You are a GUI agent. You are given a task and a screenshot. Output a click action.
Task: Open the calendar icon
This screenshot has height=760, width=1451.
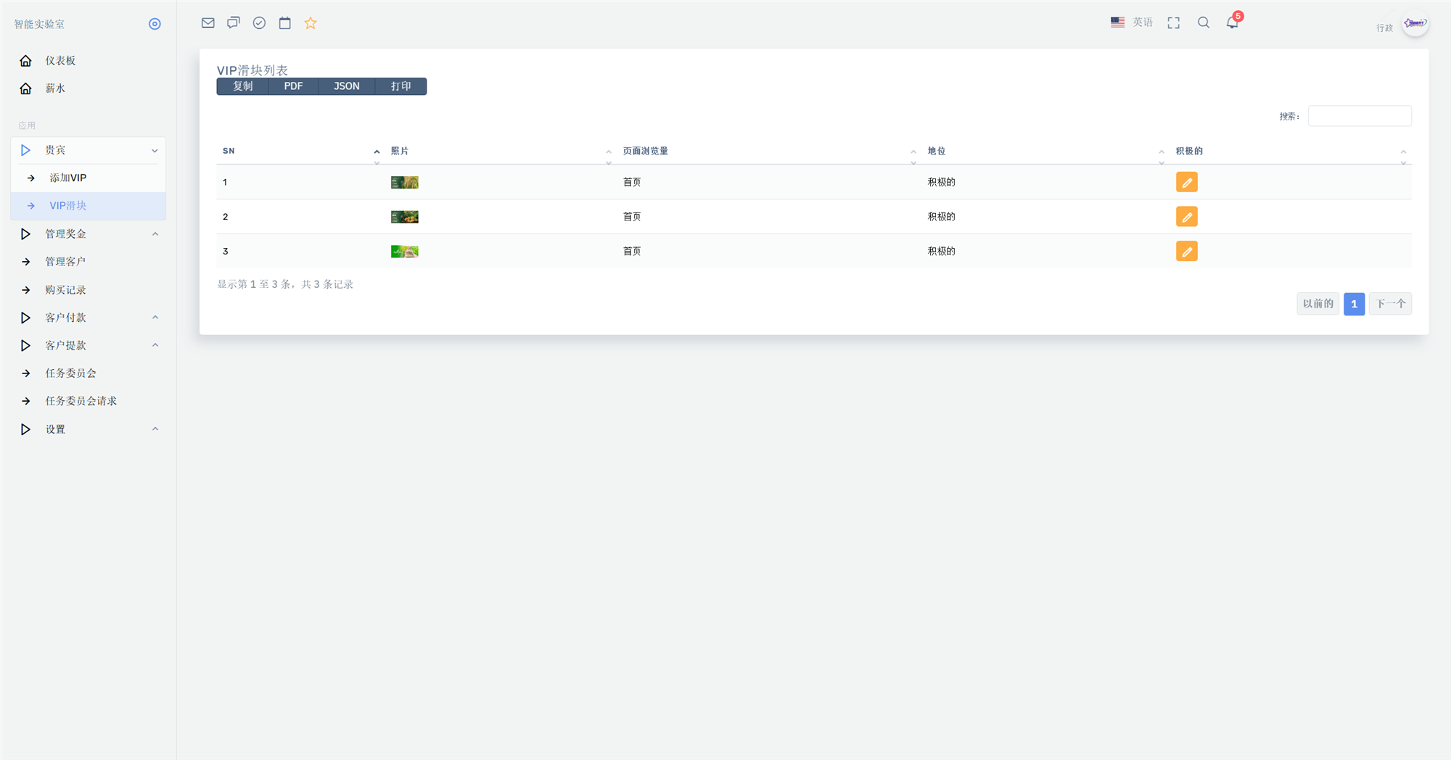pyautogui.click(x=285, y=23)
